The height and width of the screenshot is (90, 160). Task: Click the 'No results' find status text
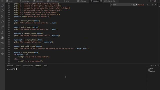point(141,5)
